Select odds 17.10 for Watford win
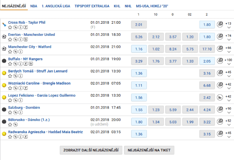Viewport: 234px width, 160px height. pos(207,49)
